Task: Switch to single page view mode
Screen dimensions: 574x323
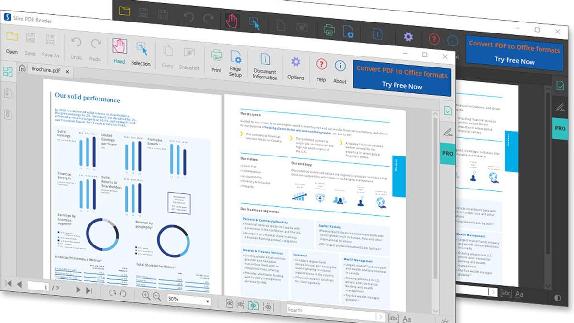Action: pos(230,303)
